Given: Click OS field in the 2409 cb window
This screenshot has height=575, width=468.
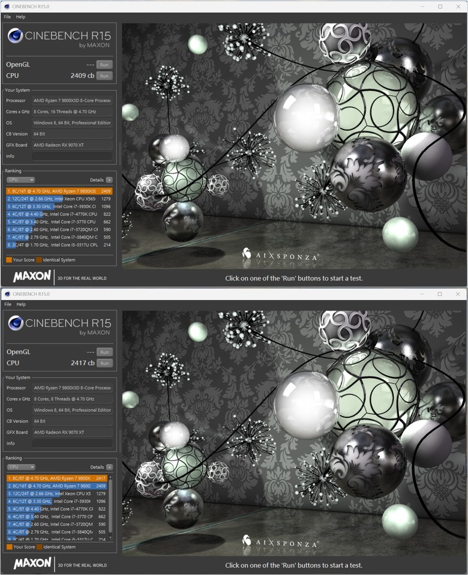Looking at the screenshot, I should (72, 123).
